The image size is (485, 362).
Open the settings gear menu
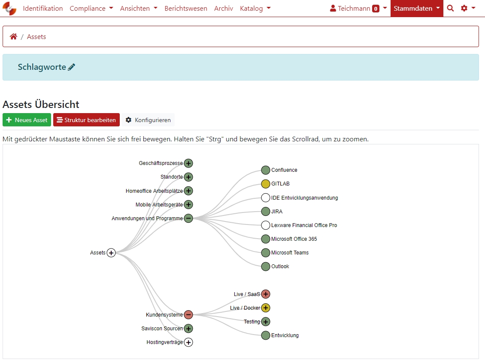(468, 8)
